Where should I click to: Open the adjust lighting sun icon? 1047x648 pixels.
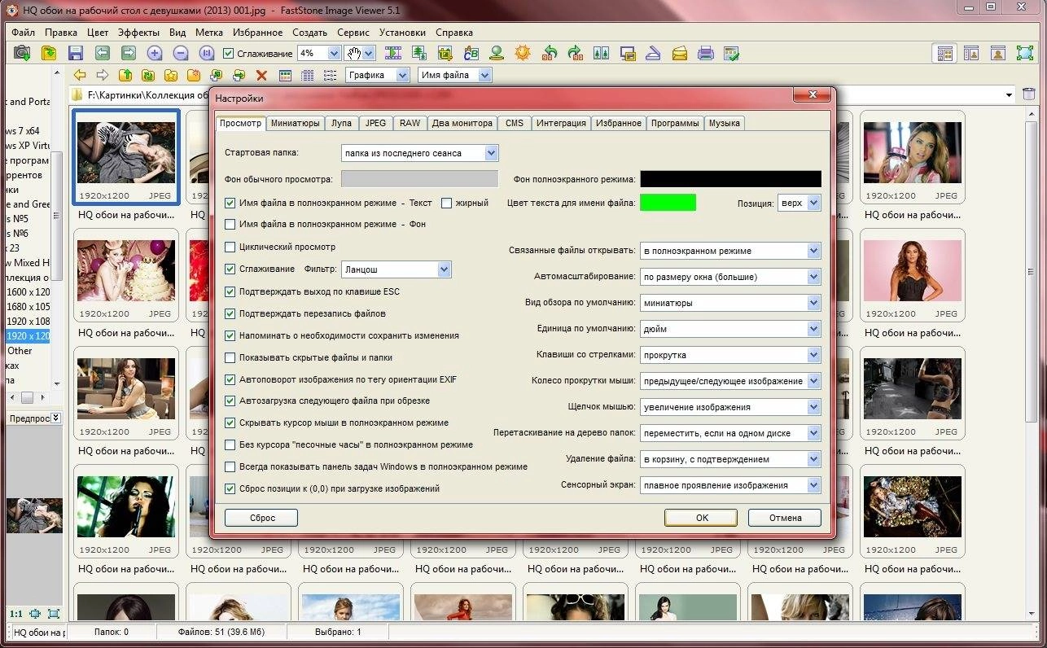(523, 53)
